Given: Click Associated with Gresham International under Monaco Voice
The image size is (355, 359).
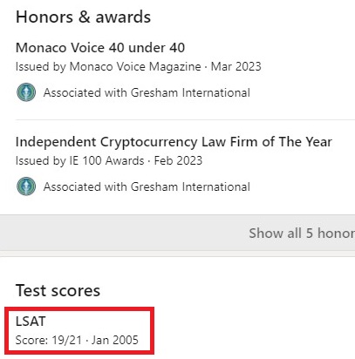Looking at the screenshot, I should pyautogui.click(x=147, y=92).
